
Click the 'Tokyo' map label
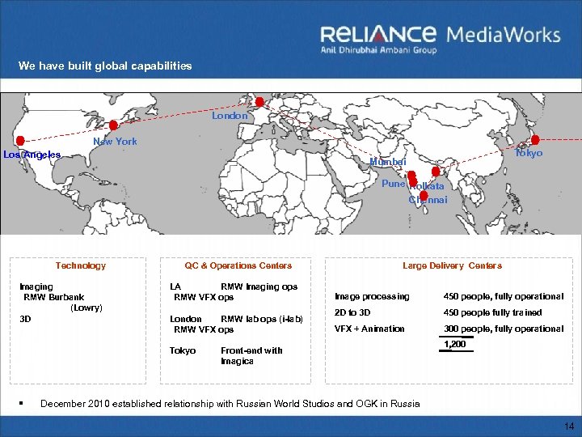coord(529,153)
